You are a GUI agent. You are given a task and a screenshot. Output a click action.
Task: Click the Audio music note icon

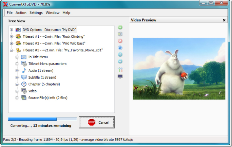24,70
